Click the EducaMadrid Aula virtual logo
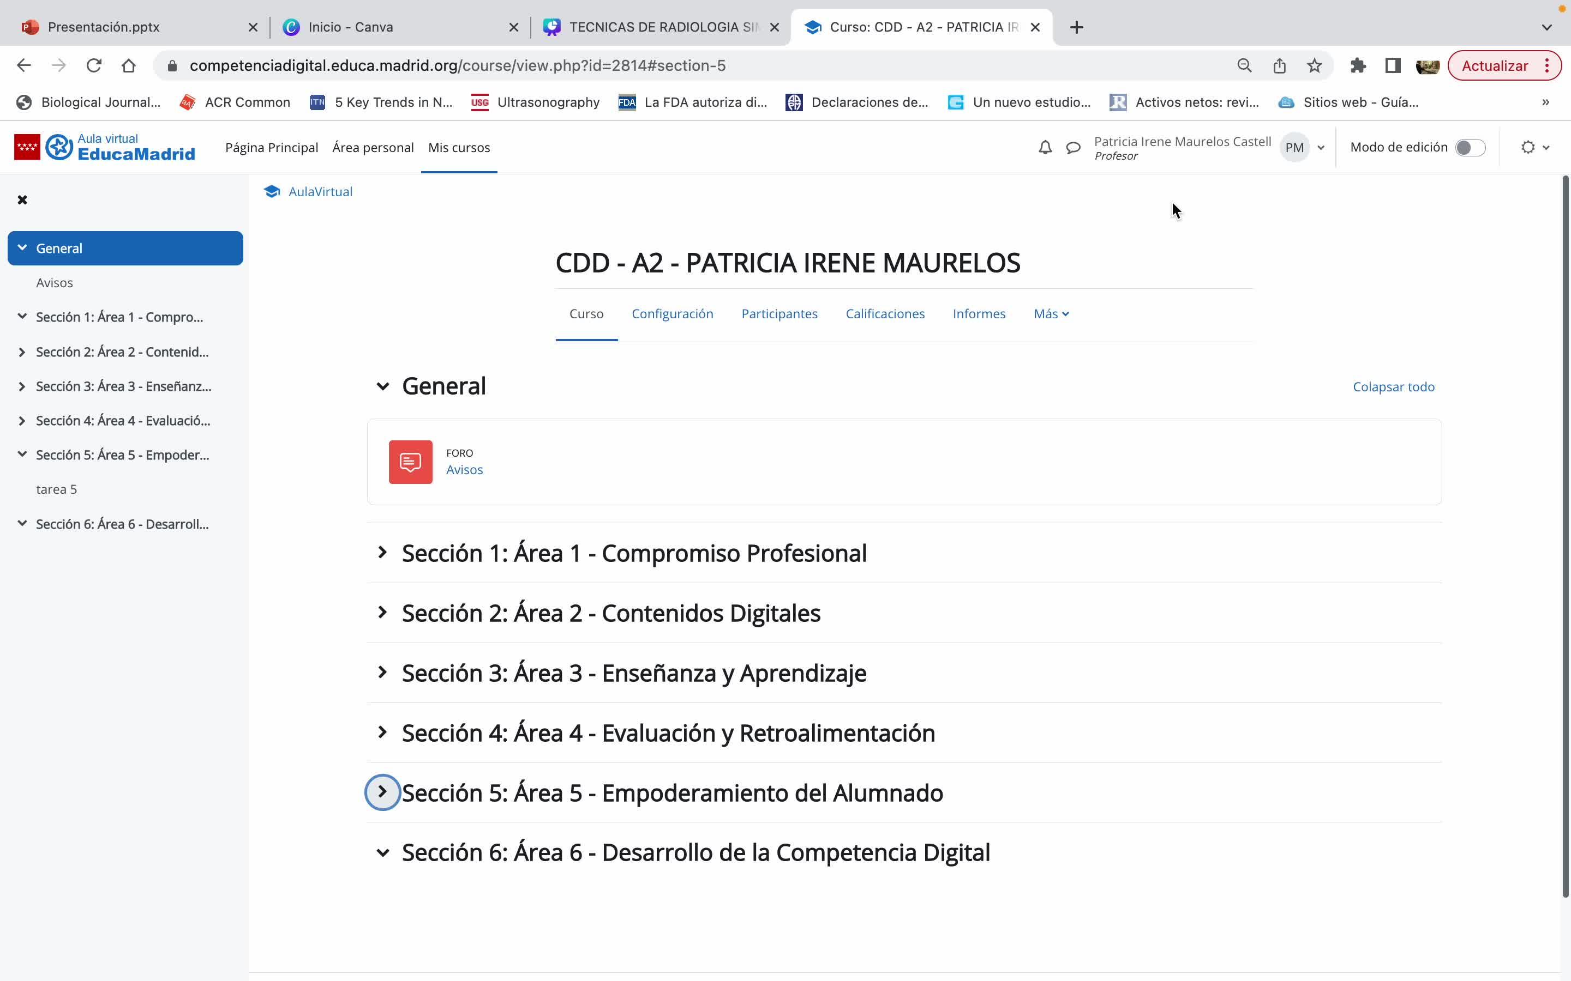This screenshot has height=981, width=1571. click(104, 147)
